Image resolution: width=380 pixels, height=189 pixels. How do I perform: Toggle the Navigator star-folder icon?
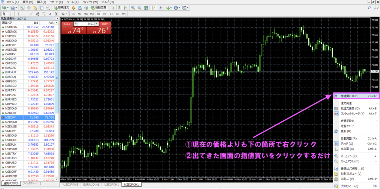35,8
